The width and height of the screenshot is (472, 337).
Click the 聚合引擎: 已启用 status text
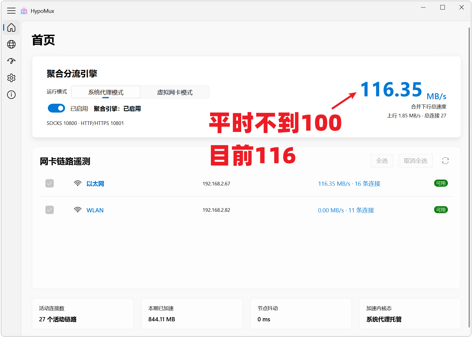click(x=117, y=109)
